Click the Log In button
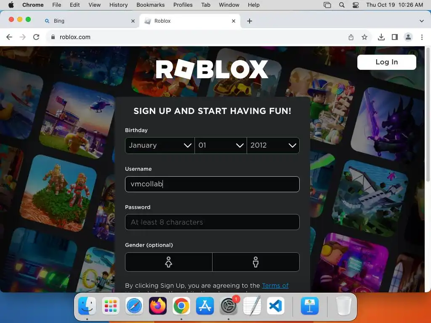The image size is (431, 323). 386,62
